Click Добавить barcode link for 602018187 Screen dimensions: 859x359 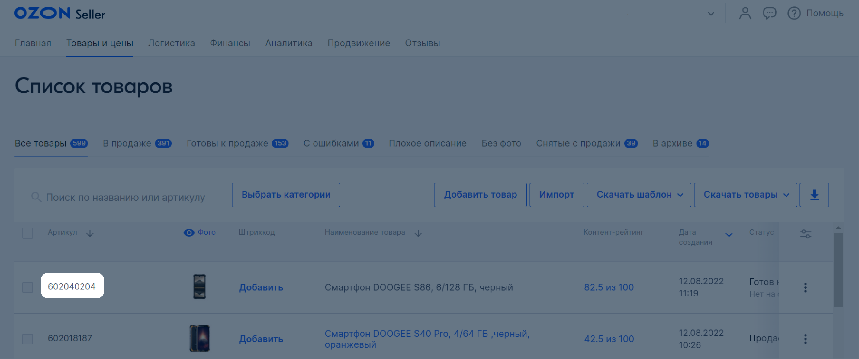261,339
